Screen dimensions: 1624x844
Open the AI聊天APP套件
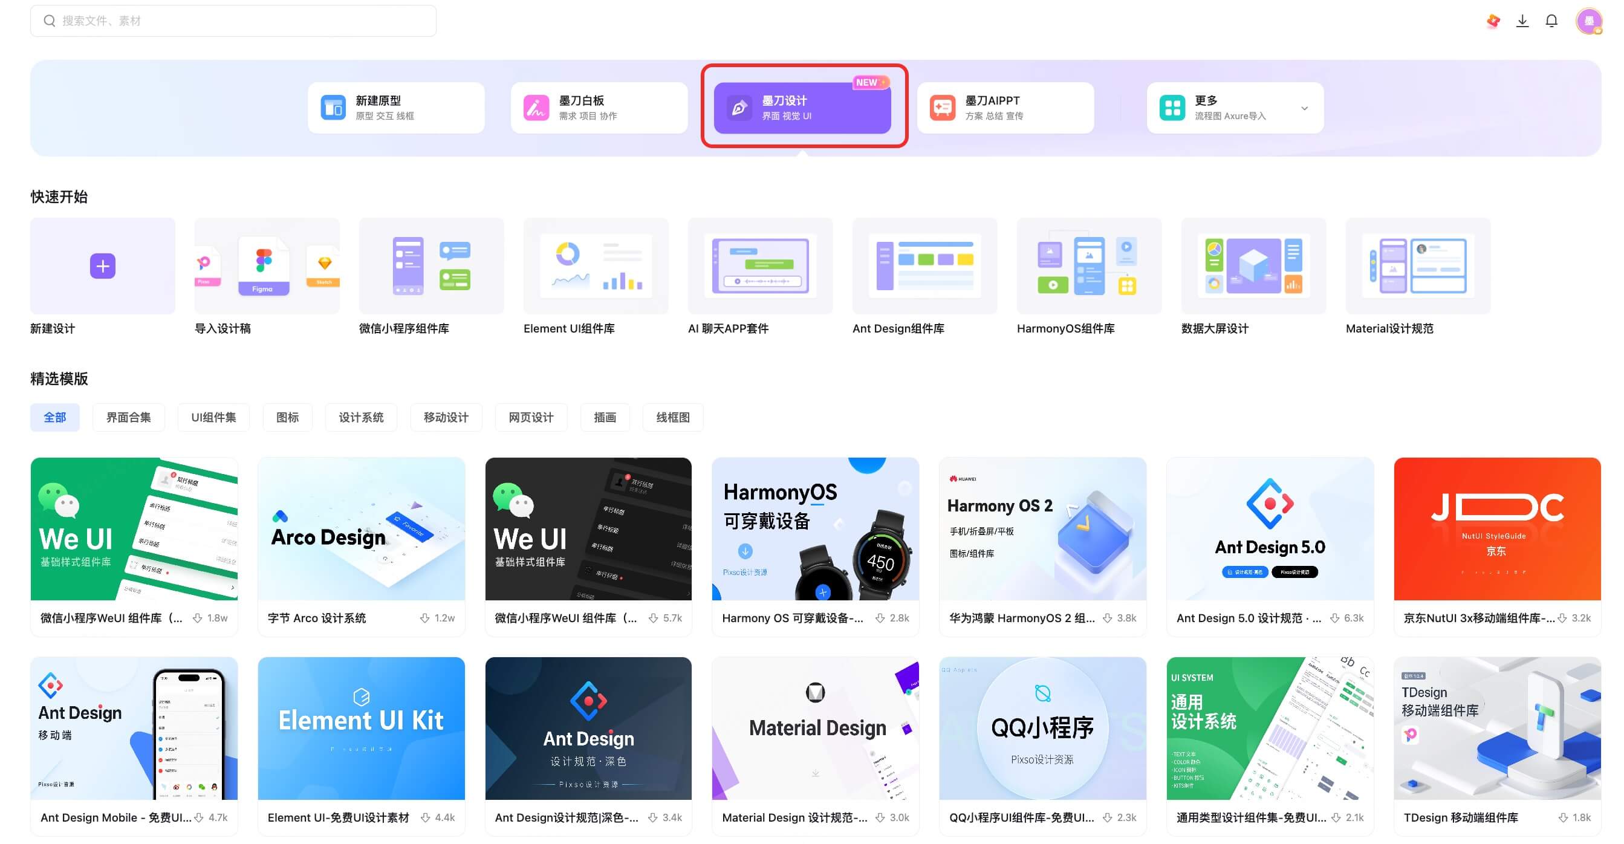pos(759,265)
